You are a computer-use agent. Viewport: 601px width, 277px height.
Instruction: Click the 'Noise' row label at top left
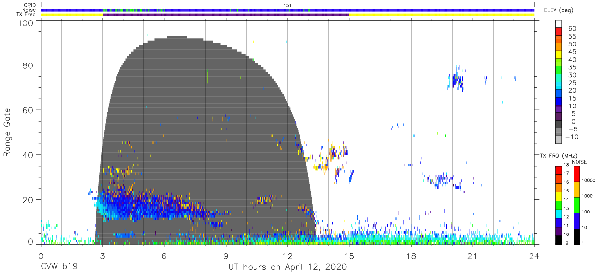click(x=29, y=10)
